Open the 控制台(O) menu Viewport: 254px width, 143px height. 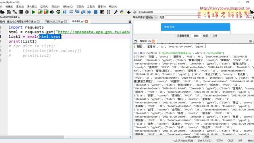click(x=68, y=7)
